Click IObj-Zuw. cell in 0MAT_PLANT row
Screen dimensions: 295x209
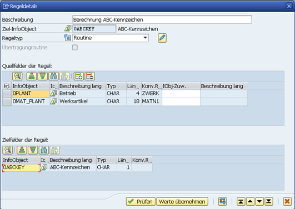pyautogui.click(x=181, y=101)
